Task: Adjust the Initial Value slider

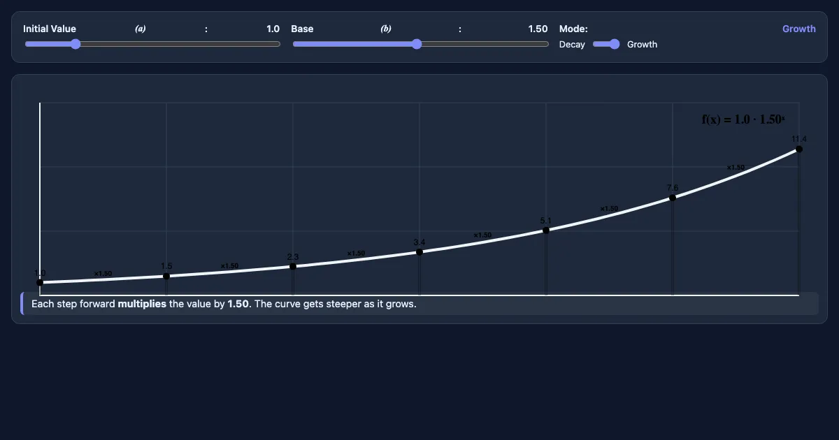Action: coord(152,44)
